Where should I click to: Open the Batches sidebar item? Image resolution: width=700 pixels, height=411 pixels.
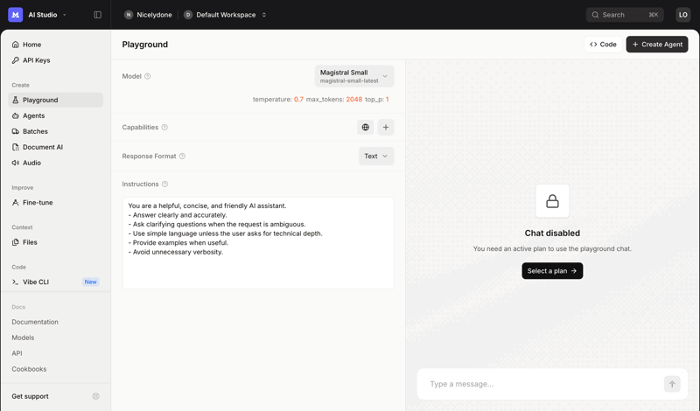35,131
